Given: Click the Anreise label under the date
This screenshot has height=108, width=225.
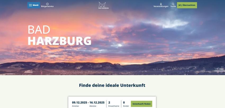Looking at the screenshot, I should (x=75, y=106).
